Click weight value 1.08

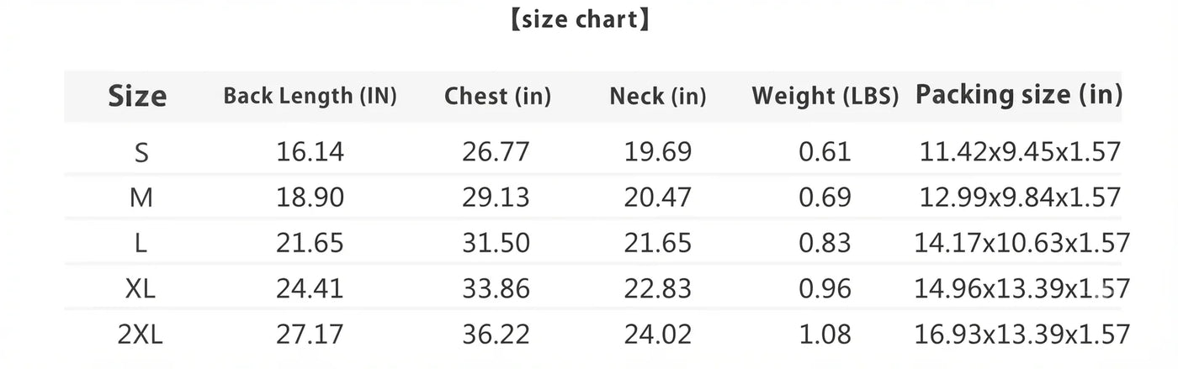point(825,334)
